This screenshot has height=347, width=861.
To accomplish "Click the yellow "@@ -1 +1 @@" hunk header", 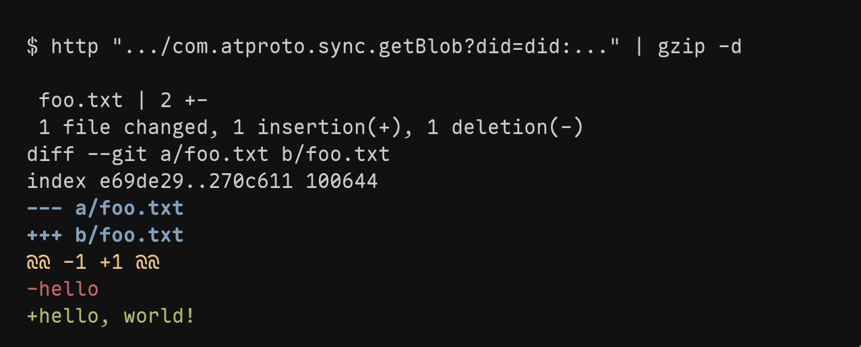I will click(x=93, y=262).
